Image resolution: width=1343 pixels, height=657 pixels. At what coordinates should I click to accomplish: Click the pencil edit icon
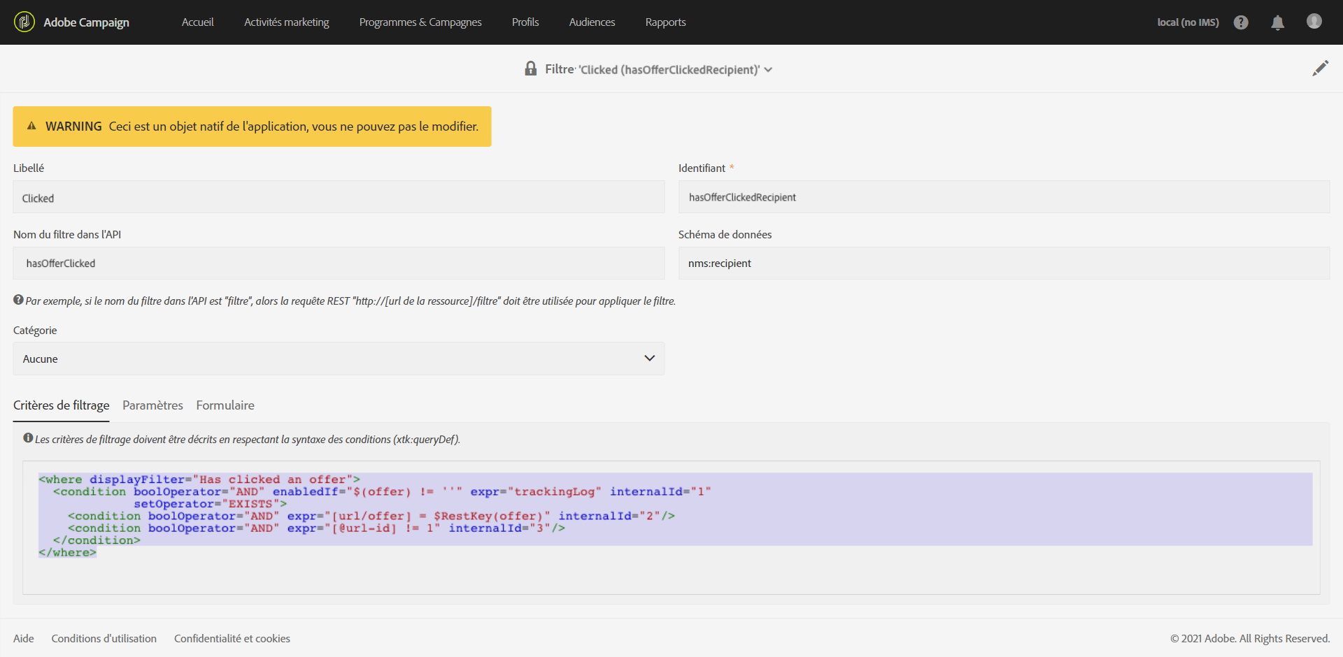(x=1320, y=68)
